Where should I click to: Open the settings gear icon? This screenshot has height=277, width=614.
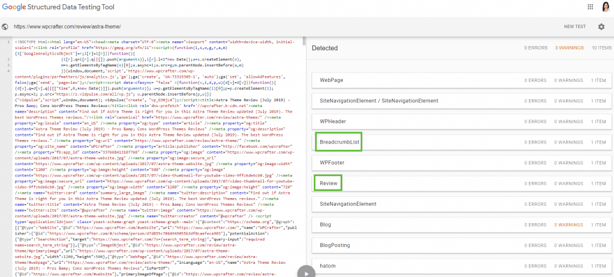[601, 27]
